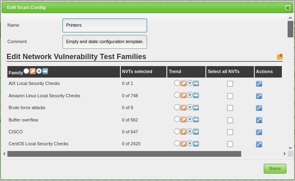Close the Edit Scan Config dialog
The width and height of the screenshot is (295, 181).
pyautogui.click(x=288, y=8)
